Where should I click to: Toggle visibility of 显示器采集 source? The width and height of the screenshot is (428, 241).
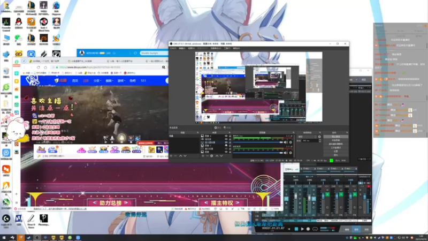[226, 142]
